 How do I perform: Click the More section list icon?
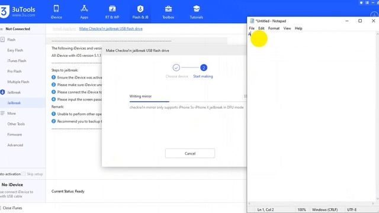click(x=2, y=113)
